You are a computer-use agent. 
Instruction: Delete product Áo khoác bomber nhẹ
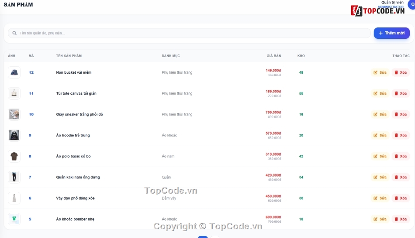coord(401,219)
